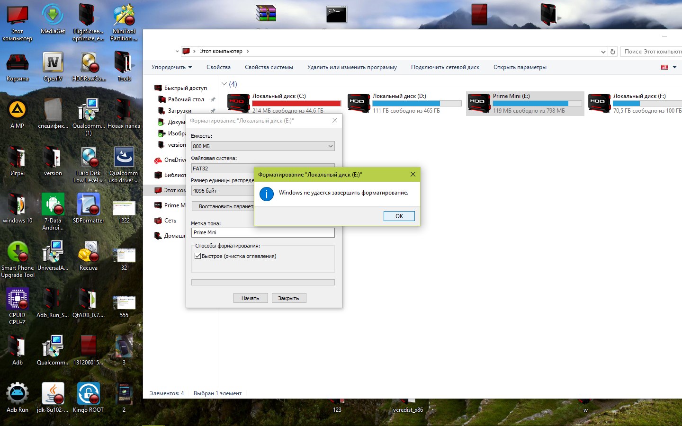Expand the address bar history dropdown
This screenshot has width=682, height=426.
point(603,52)
